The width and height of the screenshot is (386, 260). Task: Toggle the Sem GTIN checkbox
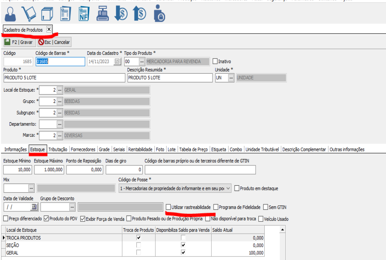pyautogui.click(x=266, y=207)
